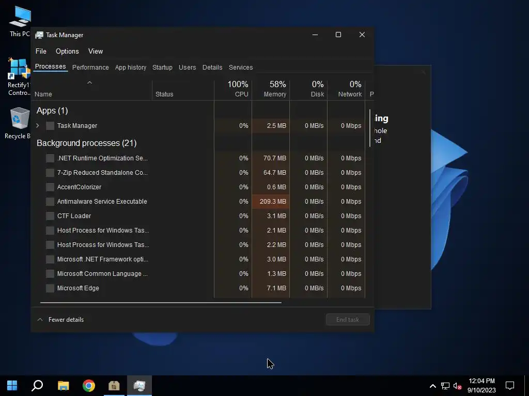This screenshot has height=396, width=529.
Task: Select .NET Runtime Optimization Se... row name
Action: tap(102, 158)
